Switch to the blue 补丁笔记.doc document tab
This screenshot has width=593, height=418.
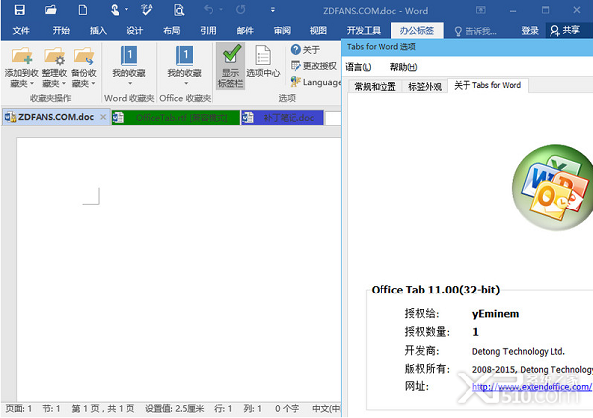[282, 118]
